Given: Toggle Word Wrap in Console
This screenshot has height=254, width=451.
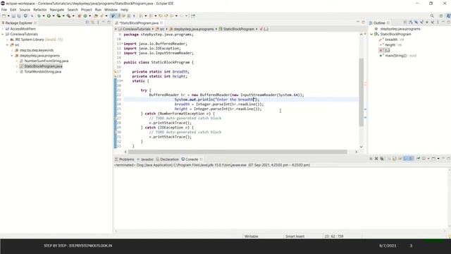Looking at the screenshot, I should point(400,159).
